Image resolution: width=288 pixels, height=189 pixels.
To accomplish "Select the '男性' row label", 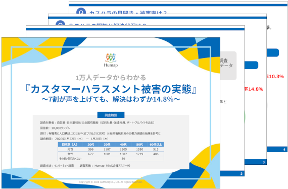I will pos(70,149).
